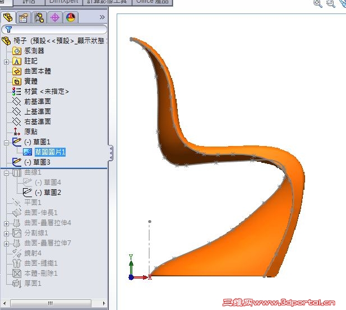
Task: Select 材質 <未指定> material item
Action: point(47,91)
